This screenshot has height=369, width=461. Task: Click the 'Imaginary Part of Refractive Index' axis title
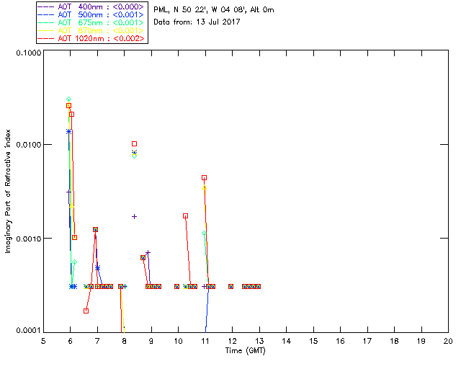pos(8,191)
